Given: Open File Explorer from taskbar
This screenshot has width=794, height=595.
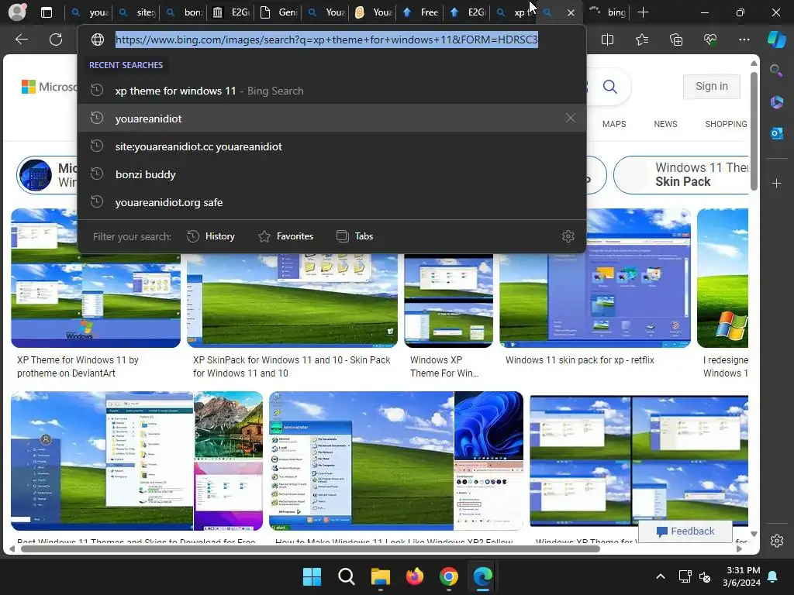Looking at the screenshot, I should coord(380,576).
